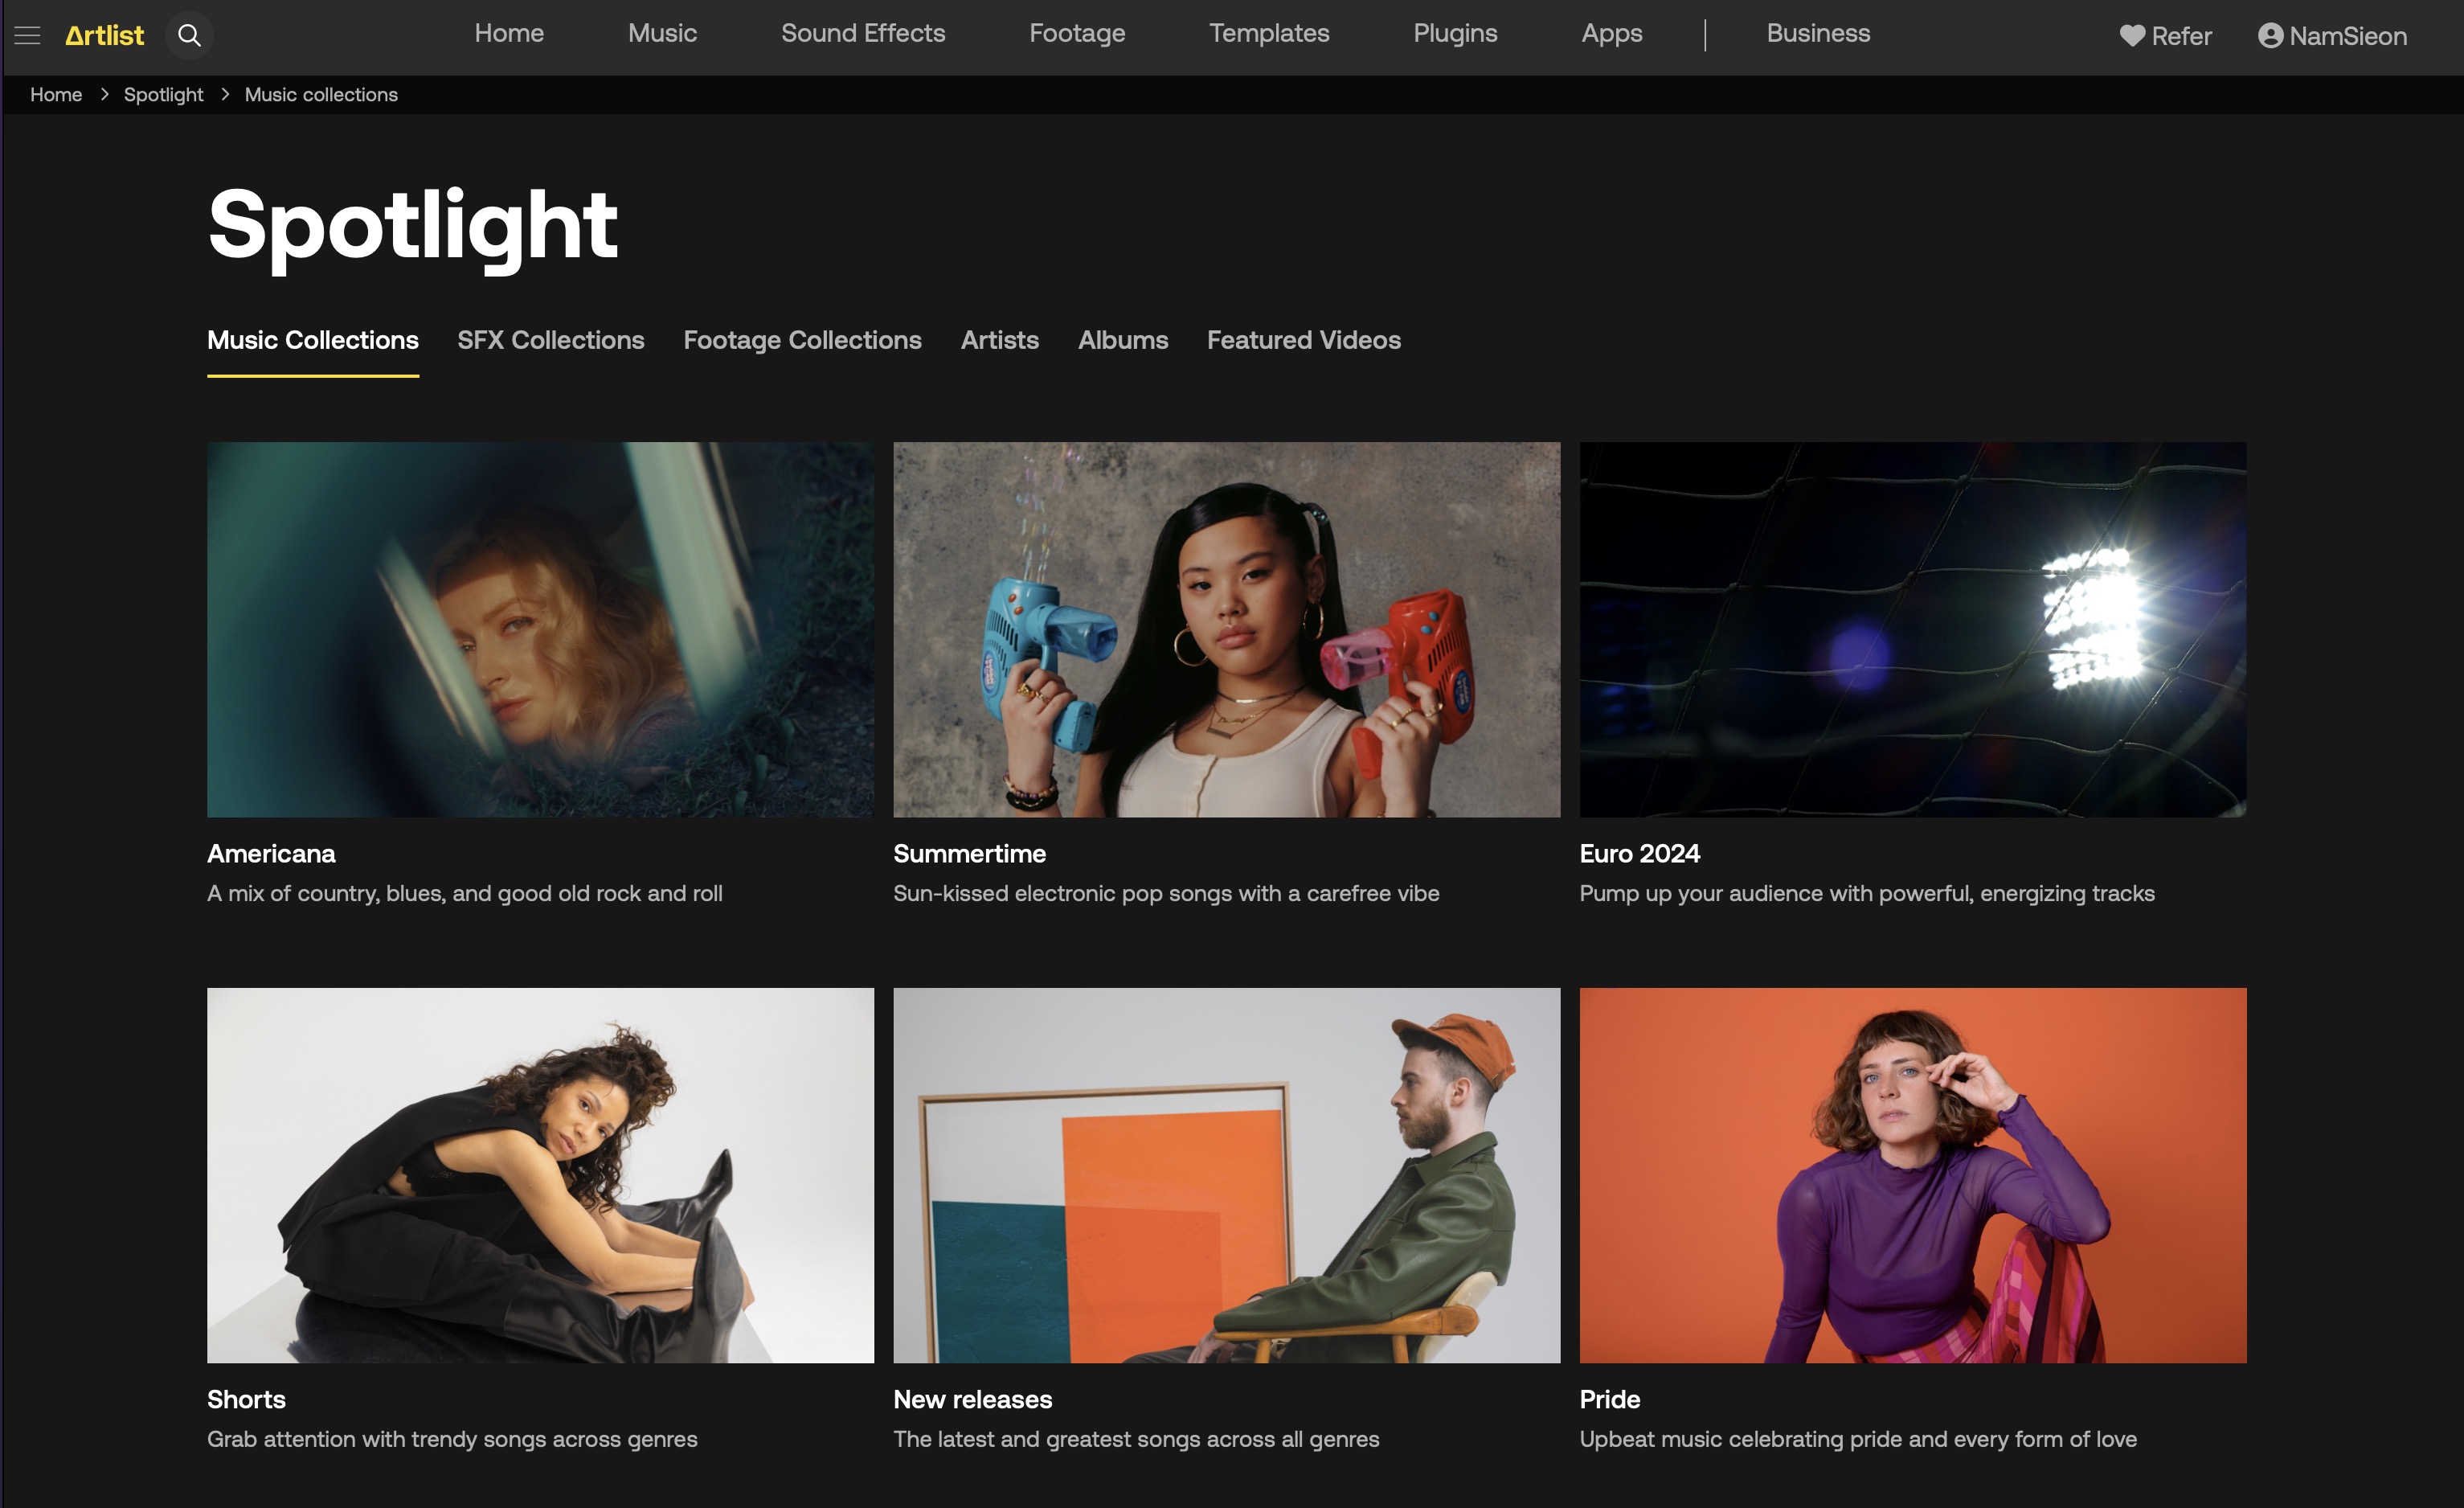Image resolution: width=2464 pixels, height=1508 pixels.
Task: Switch to Footage Collections tab
Action: pyautogui.click(x=802, y=340)
